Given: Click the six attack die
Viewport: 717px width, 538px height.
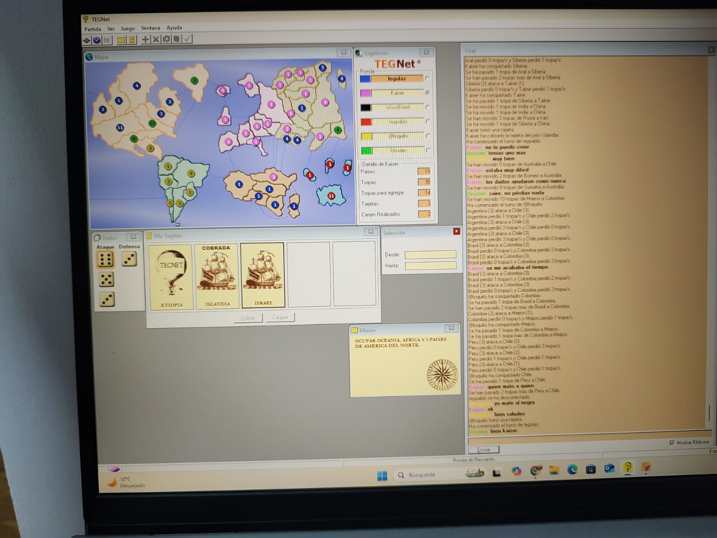Looking at the screenshot, I should pyautogui.click(x=106, y=260).
